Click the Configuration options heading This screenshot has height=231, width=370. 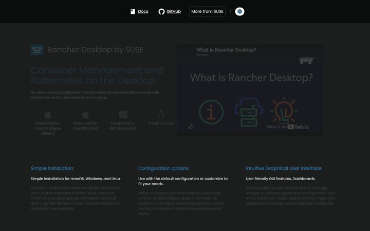click(163, 168)
